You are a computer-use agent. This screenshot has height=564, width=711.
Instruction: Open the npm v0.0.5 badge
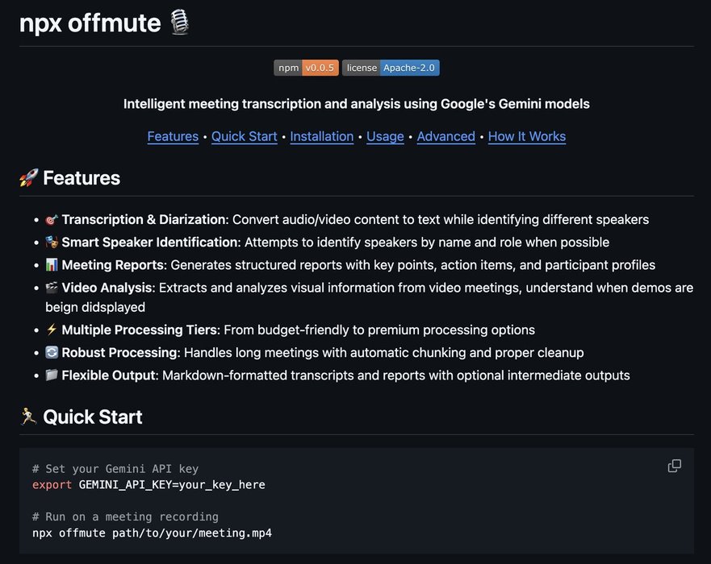[x=306, y=68]
